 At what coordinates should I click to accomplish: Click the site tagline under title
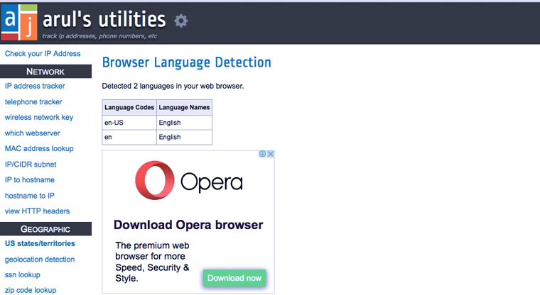[x=99, y=36]
